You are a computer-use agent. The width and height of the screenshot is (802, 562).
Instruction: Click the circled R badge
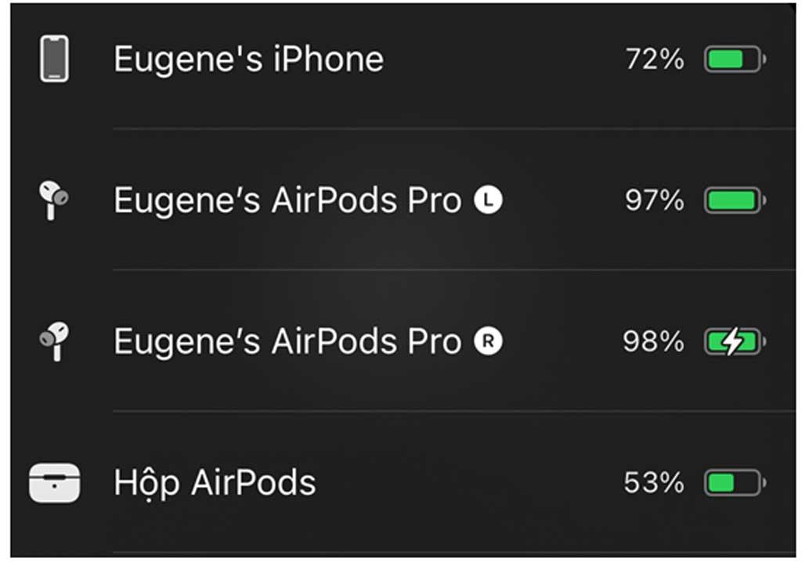pos(488,341)
